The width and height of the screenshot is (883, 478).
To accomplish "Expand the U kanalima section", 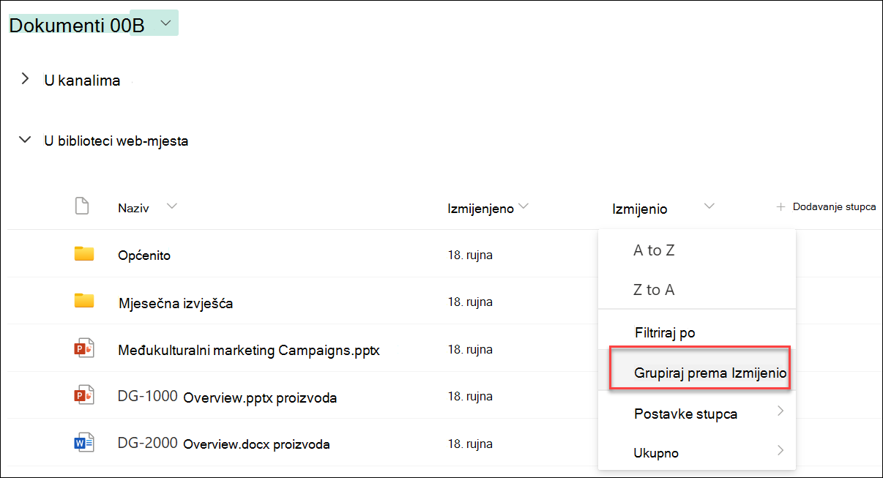I will click(26, 79).
